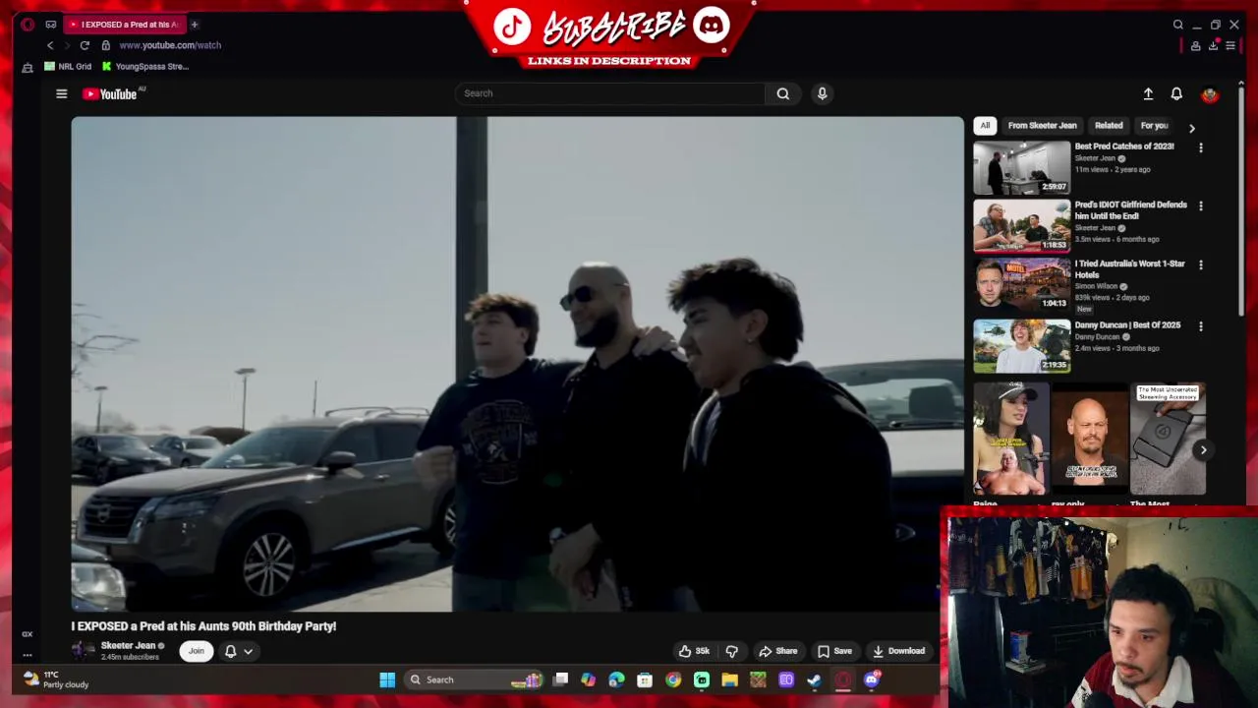Focus the YouTube search field
Screen dimensions: 1258x708
coord(609,93)
